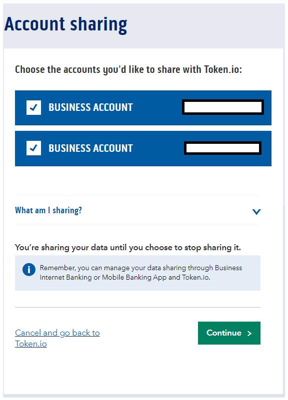The width and height of the screenshot is (288, 400).
Task: Click the down chevron beside What am I sharing
Action: [x=256, y=211]
